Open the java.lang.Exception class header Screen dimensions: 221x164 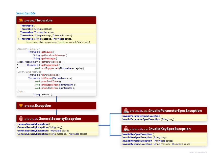(x=56, y=105)
